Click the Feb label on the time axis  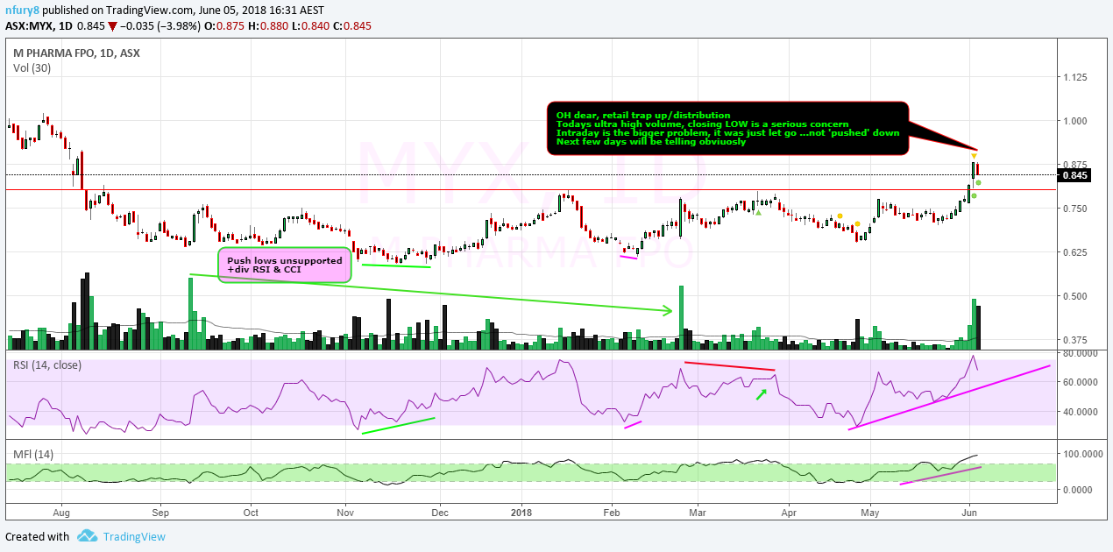coord(612,512)
